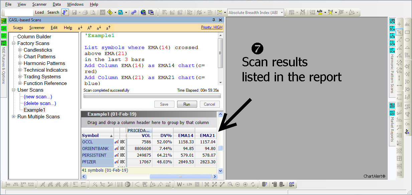Click the star trading system toolbar icon
The width and height of the screenshot is (412, 195).
[x=330, y=12]
